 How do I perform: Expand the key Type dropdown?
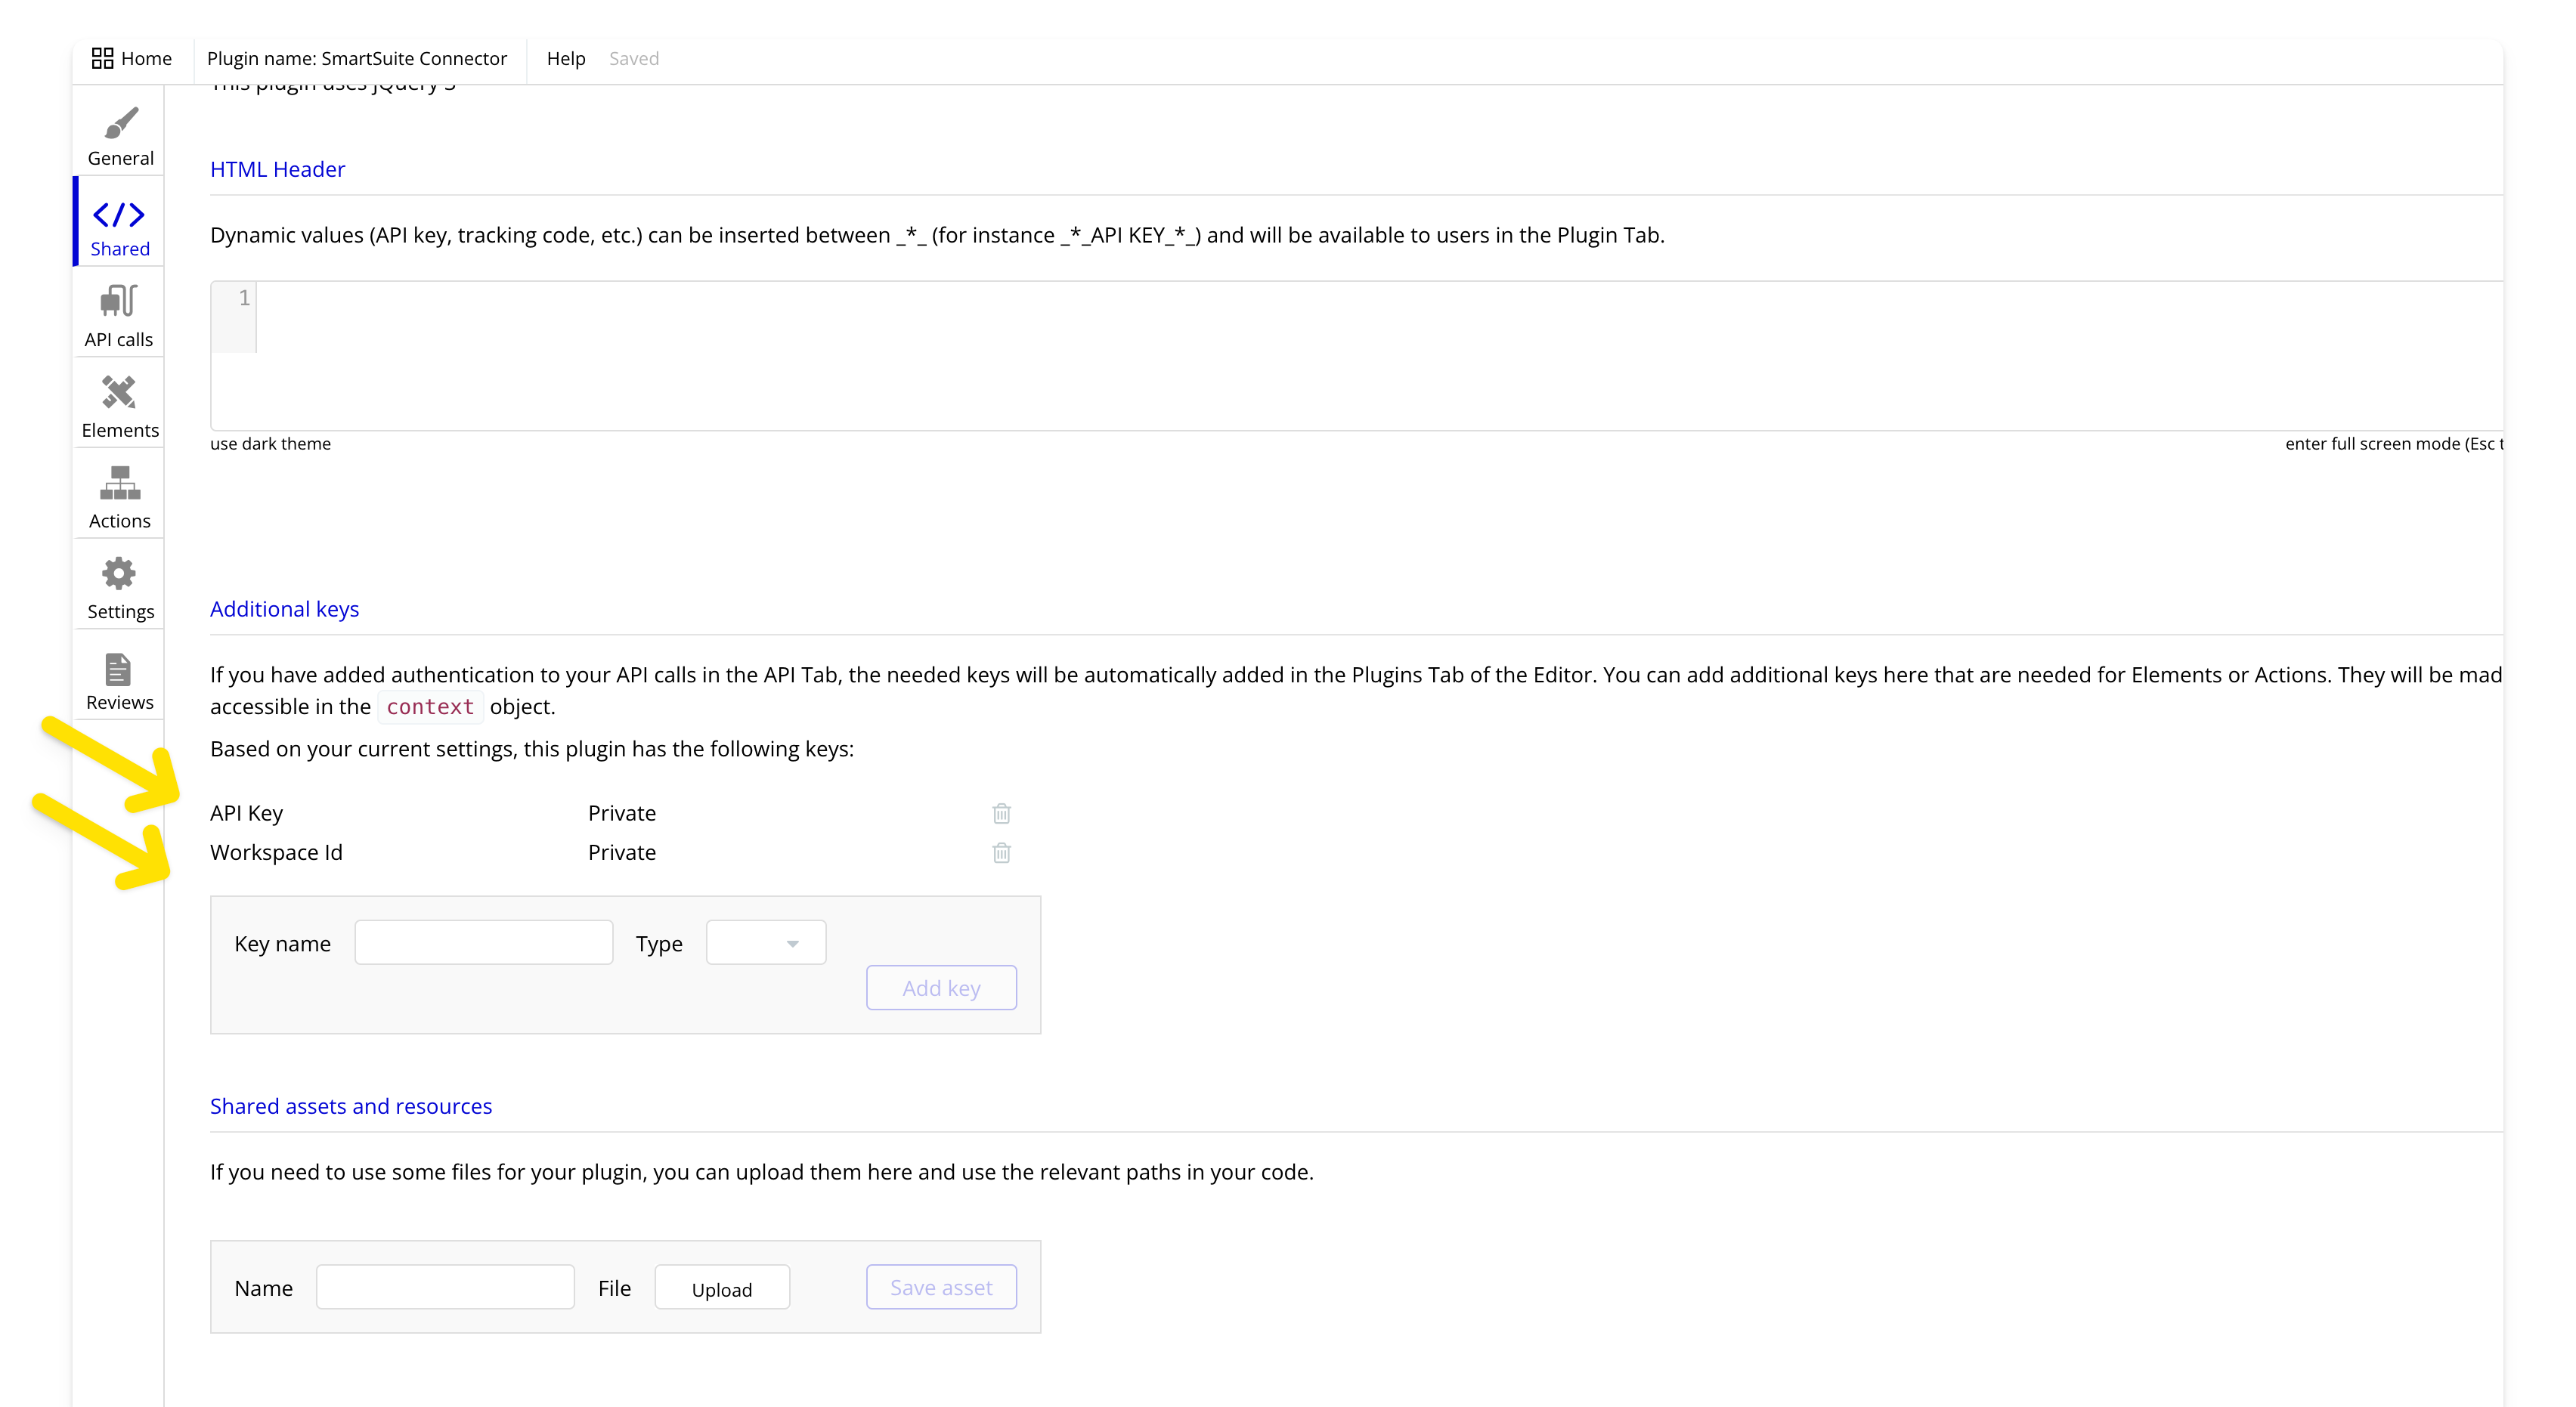766,943
